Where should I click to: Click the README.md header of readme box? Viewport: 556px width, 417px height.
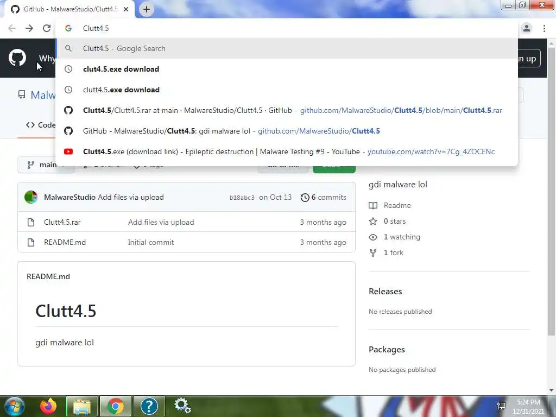(48, 276)
